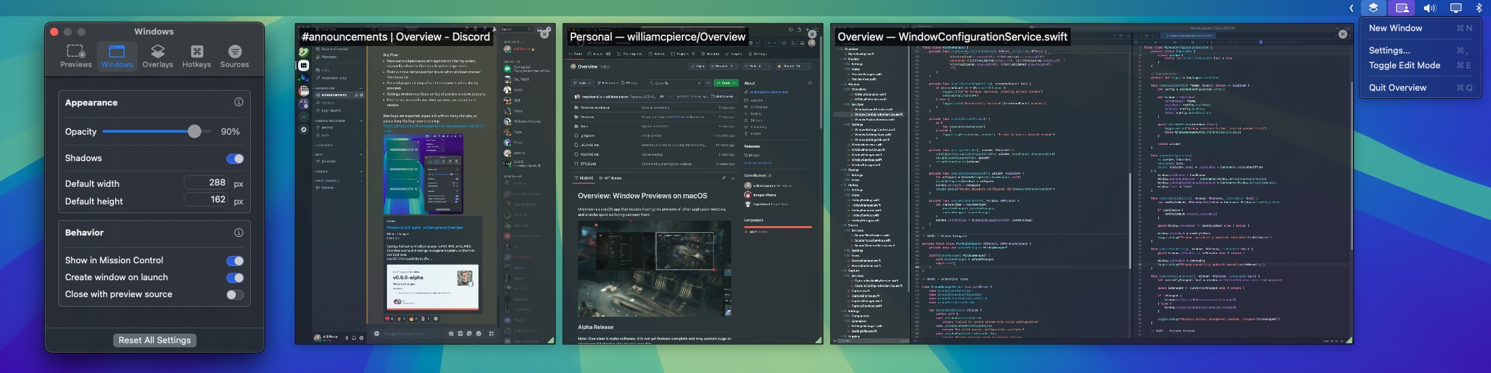Image resolution: width=1491 pixels, height=373 pixels.
Task: Click the Behavior section heading
Action: pos(84,232)
